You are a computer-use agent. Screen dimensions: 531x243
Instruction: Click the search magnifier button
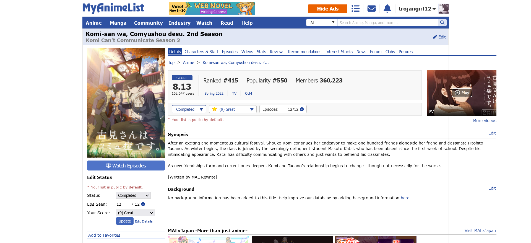(x=442, y=23)
